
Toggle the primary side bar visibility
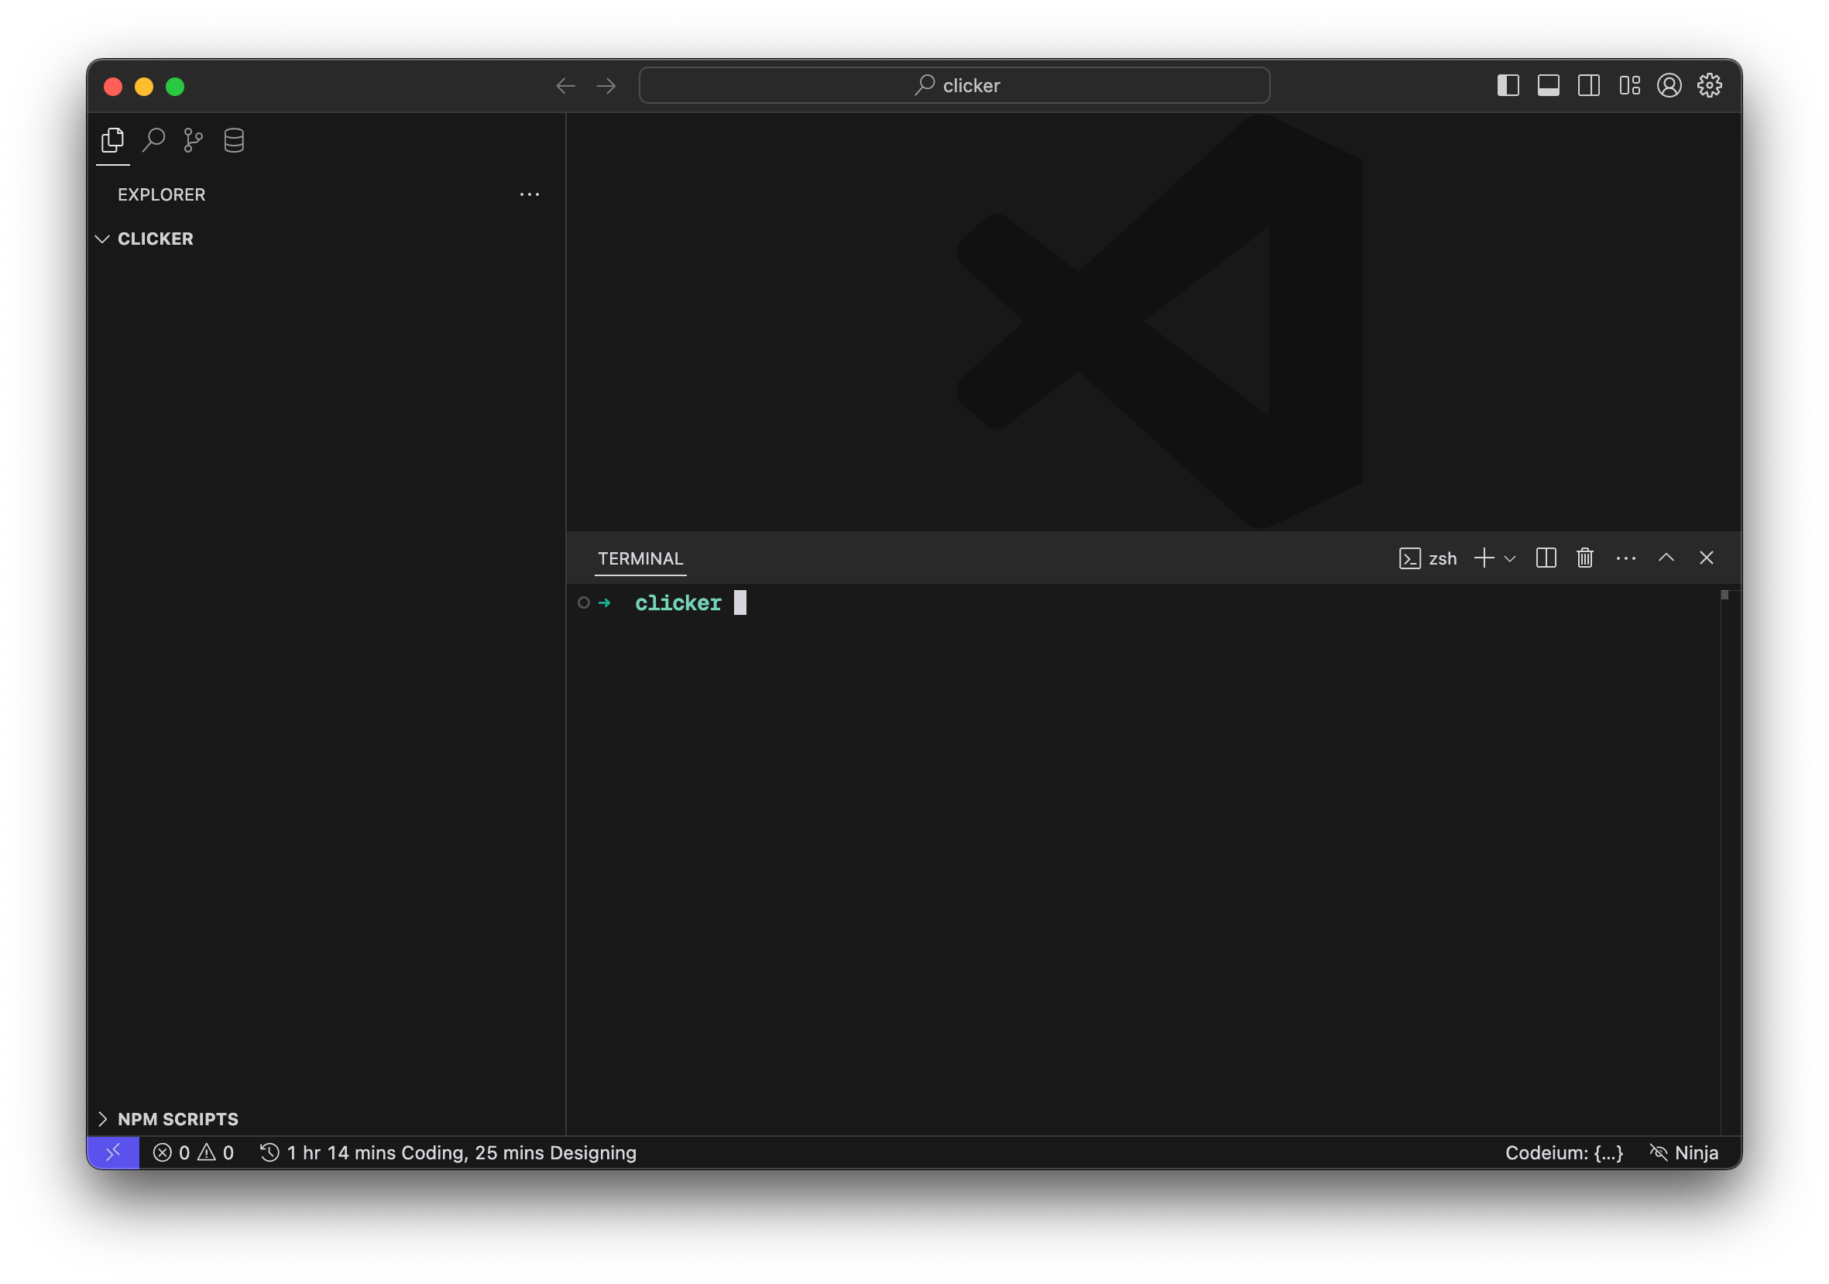(x=1508, y=85)
